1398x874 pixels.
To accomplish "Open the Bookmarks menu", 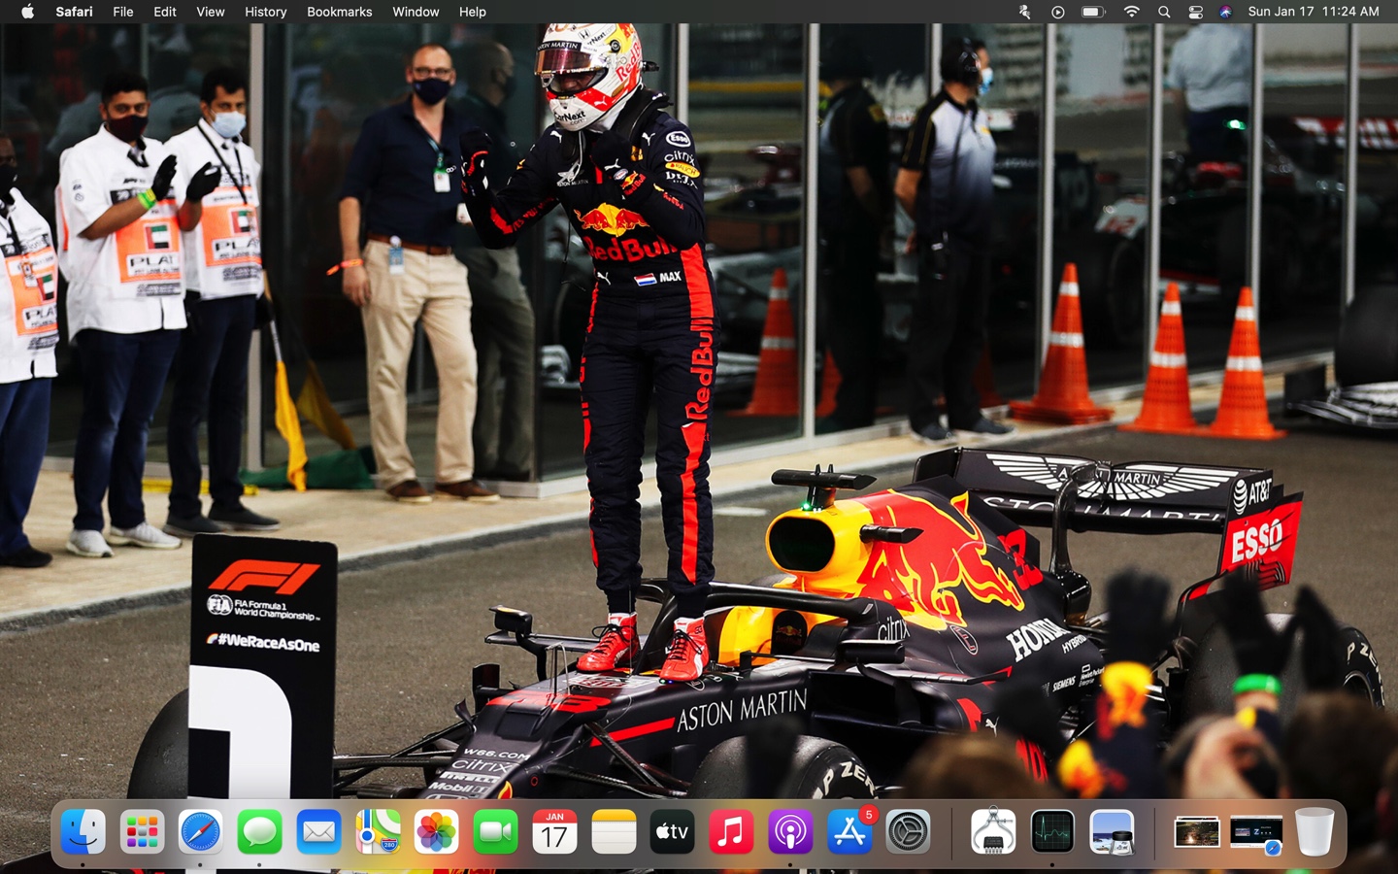I will tap(340, 12).
